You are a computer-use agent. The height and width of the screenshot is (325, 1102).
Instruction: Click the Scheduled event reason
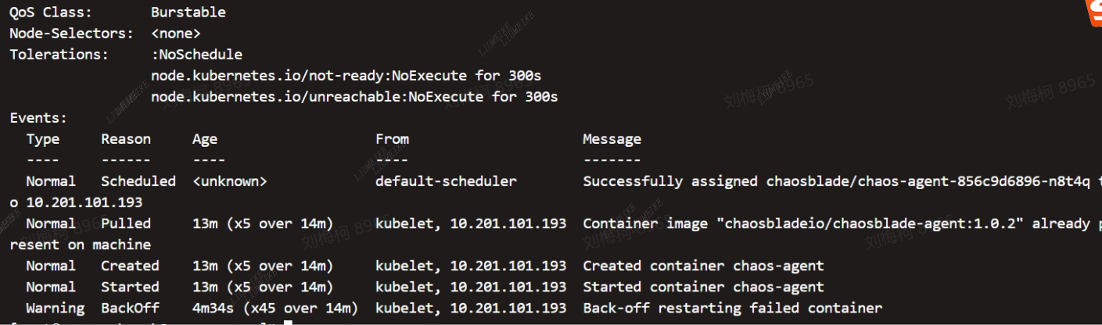click(x=138, y=181)
